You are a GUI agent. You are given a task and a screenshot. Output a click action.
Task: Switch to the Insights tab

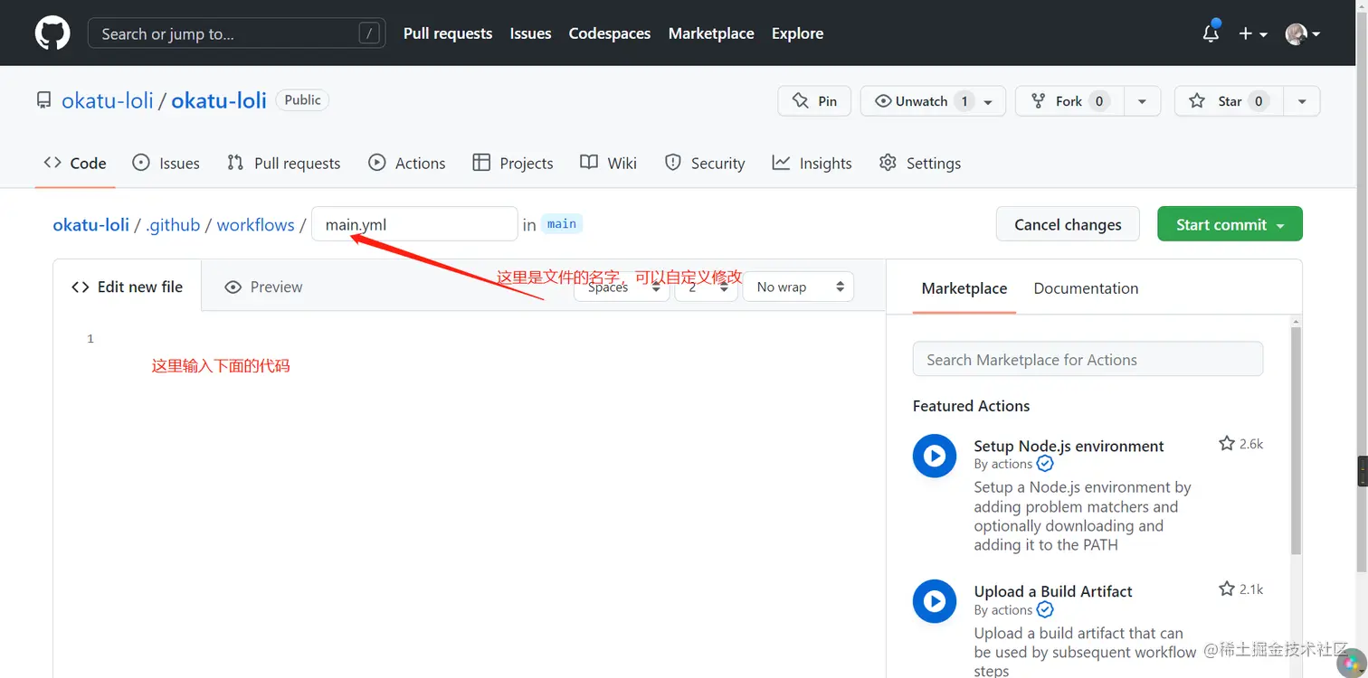(x=812, y=163)
